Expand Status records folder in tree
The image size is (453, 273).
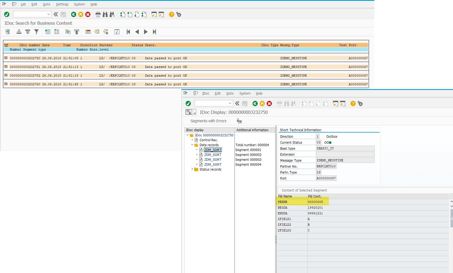click(x=192, y=169)
